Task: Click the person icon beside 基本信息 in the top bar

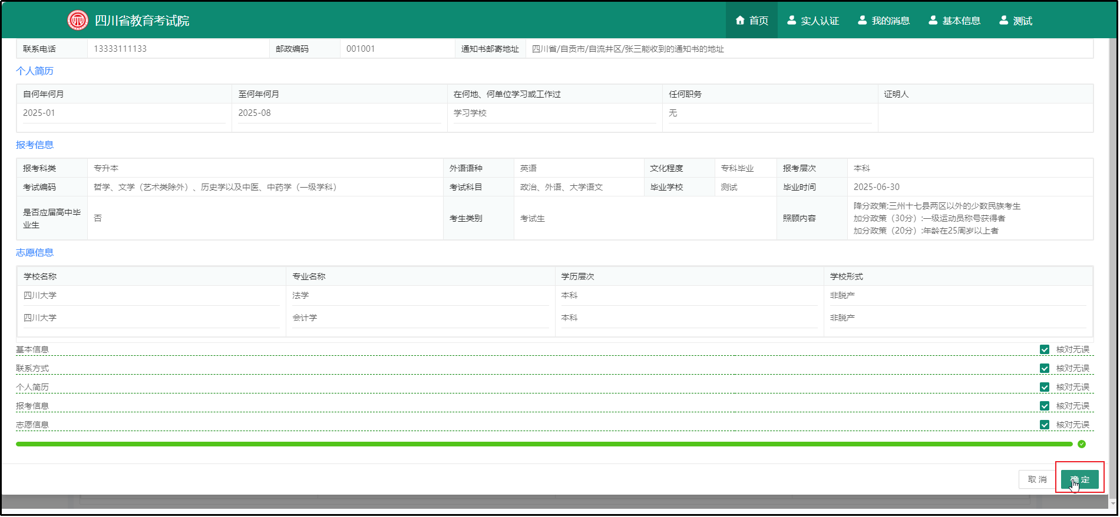Action: pos(933,21)
